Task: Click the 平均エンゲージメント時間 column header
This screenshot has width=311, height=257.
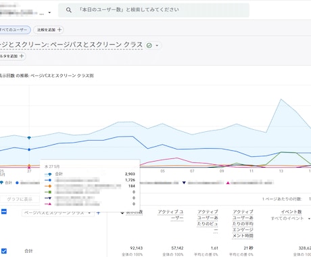Action: (243, 224)
